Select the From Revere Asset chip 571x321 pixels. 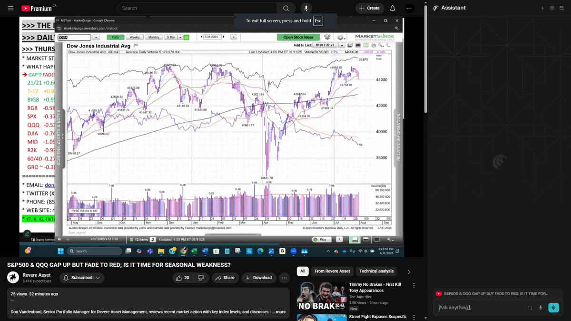[x=332, y=271]
